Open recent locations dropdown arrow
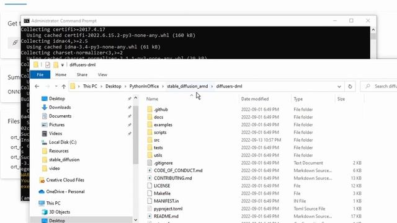 (56, 87)
